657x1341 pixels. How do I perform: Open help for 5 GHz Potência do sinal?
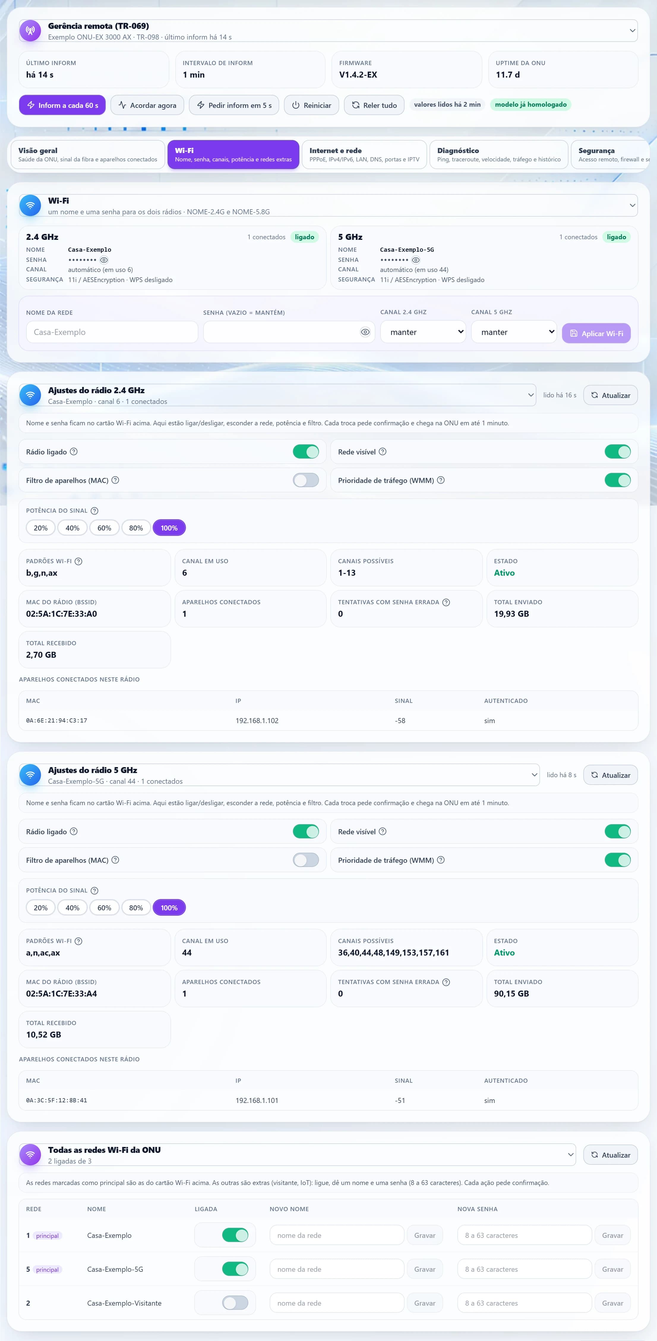point(94,891)
